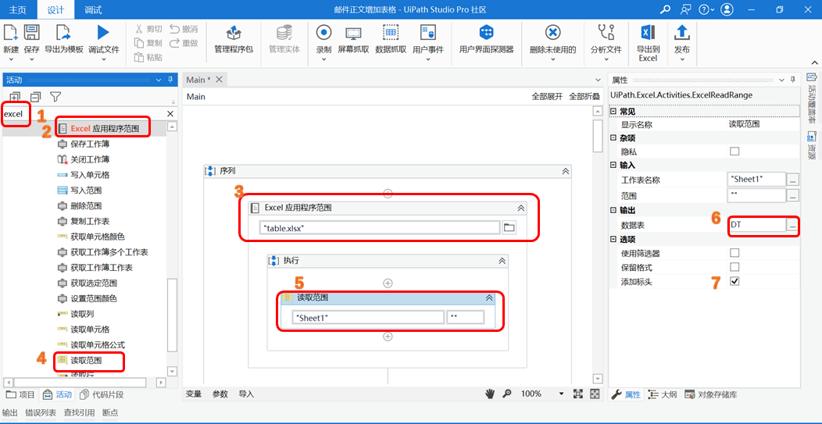Click the Cut (剪切) toolbar item
Screen dimensions: 822x424
tap(148, 29)
